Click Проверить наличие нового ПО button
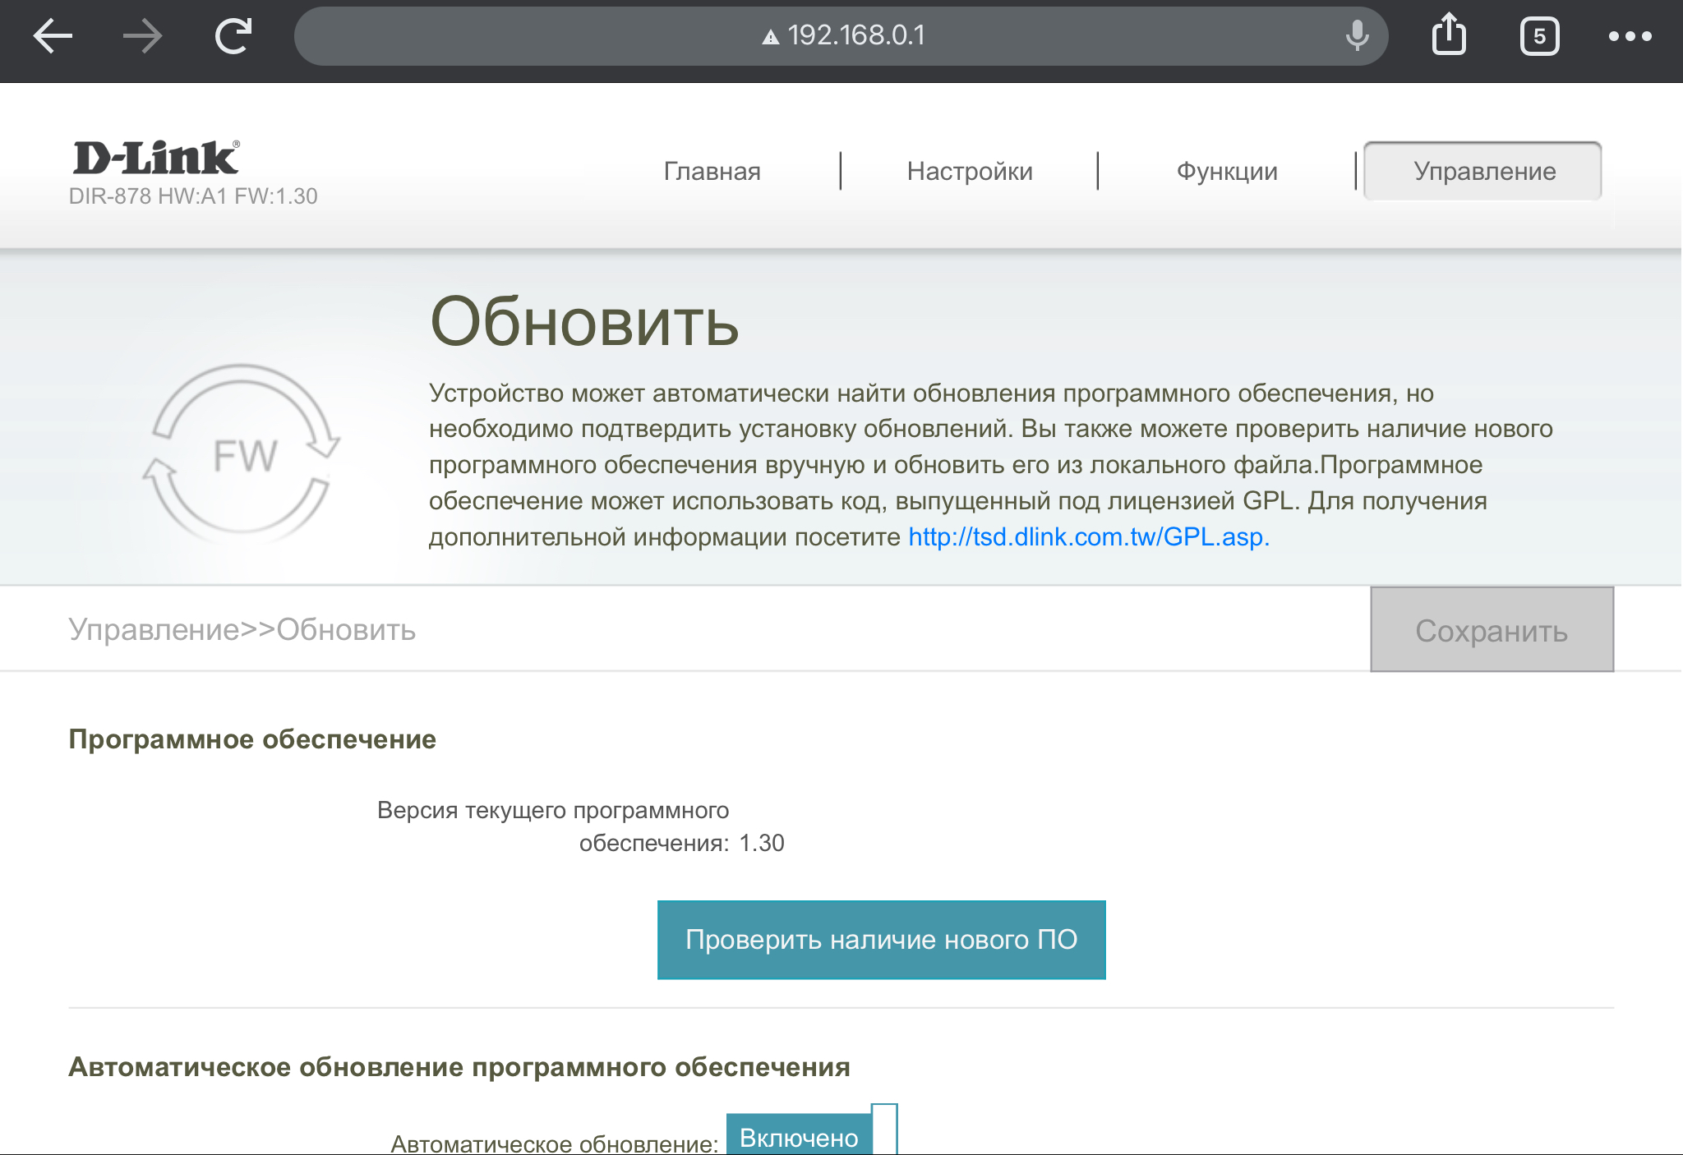 (881, 940)
